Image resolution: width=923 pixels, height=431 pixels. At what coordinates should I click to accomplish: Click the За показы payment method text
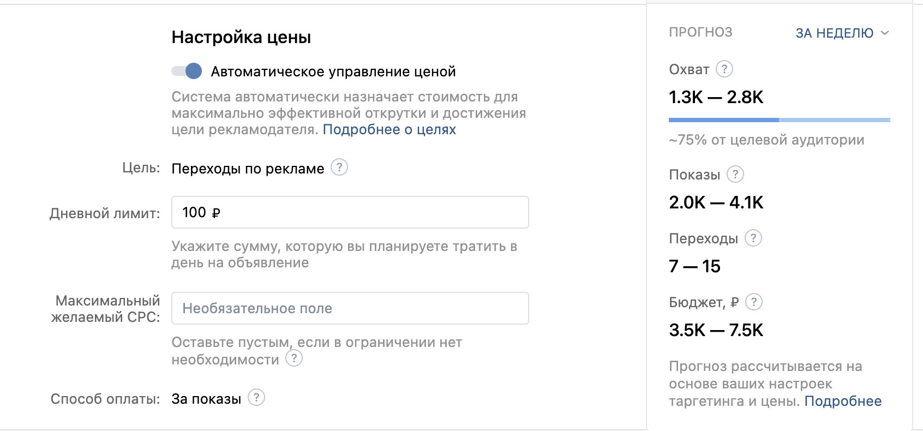pyautogui.click(x=206, y=399)
